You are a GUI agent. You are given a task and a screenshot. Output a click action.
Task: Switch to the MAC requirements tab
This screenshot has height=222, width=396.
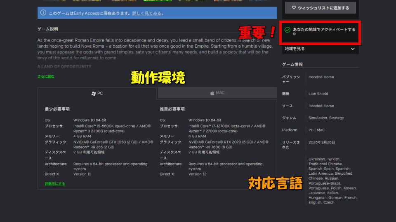(x=217, y=93)
